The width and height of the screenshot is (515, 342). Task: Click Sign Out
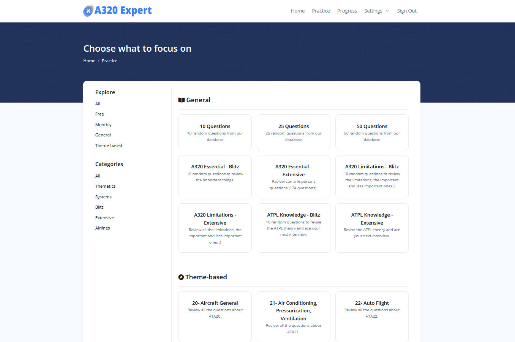(x=407, y=11)
